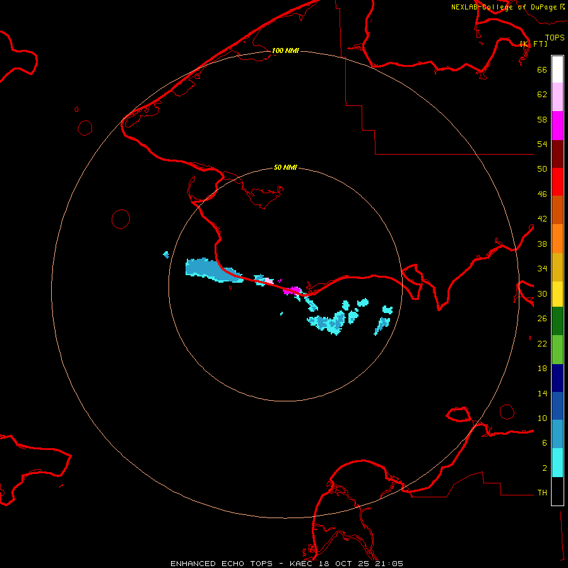Click the '54' legend value

542,144
